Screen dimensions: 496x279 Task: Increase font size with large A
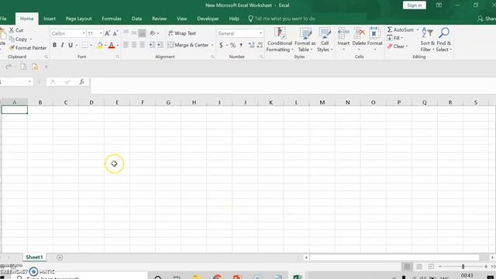[x=107, y=33]
